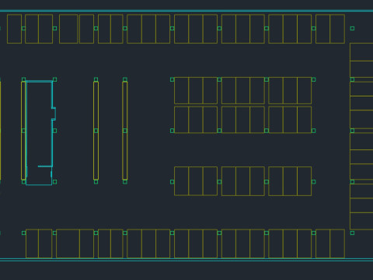Click the cyan boundary line below the parking rows
The width and height of the screenshot is (373, 280).
coord(186,260)
